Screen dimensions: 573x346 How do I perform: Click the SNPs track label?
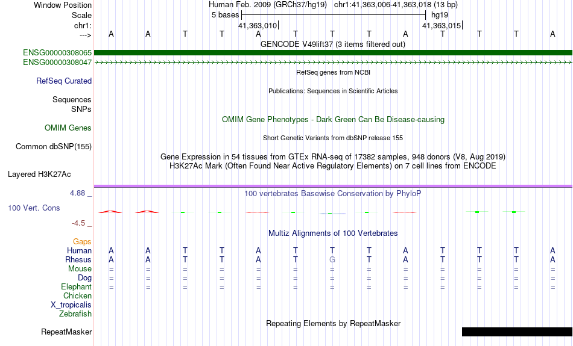click(81, 109)
